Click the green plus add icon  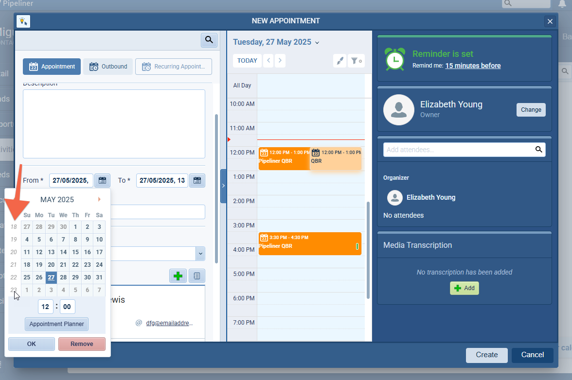[178, 276]
